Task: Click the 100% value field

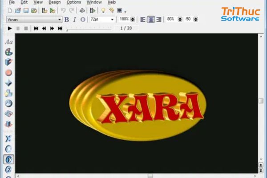Action: pyautogui.click(x=124, y=19)
